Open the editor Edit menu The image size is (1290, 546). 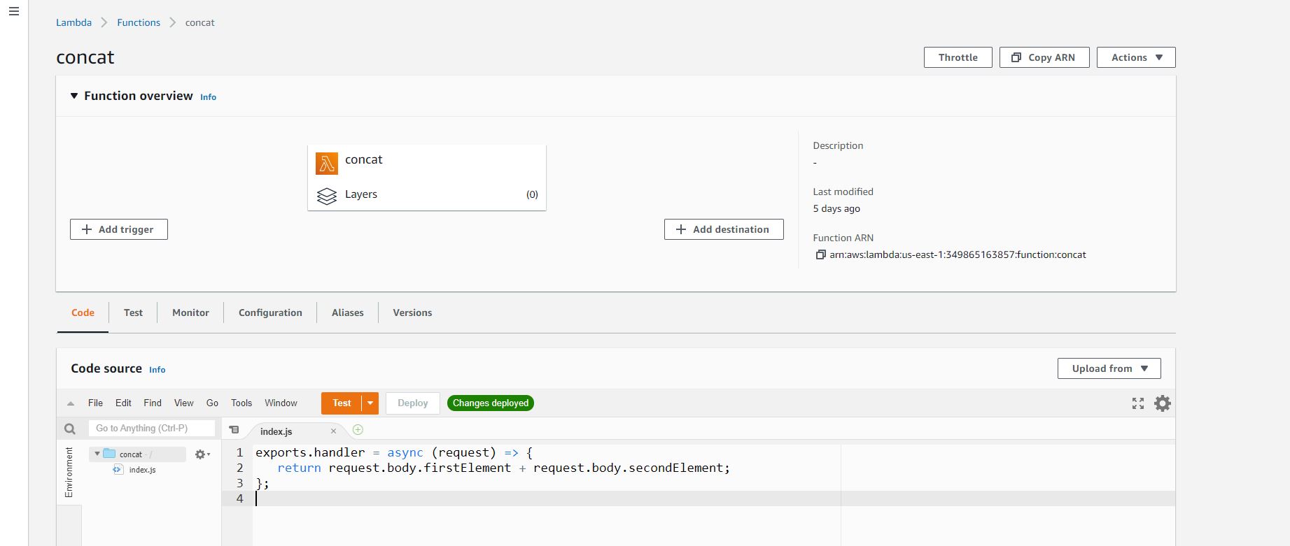point(123,403)
